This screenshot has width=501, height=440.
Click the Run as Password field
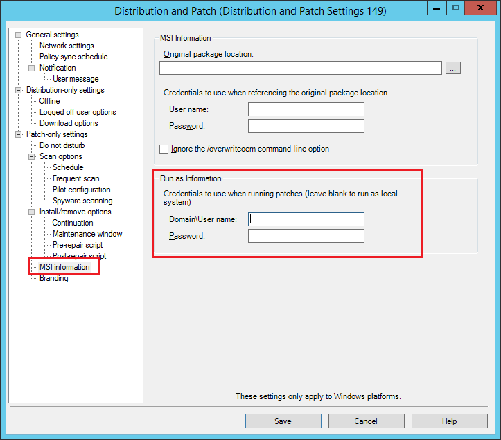pos(306,237)
